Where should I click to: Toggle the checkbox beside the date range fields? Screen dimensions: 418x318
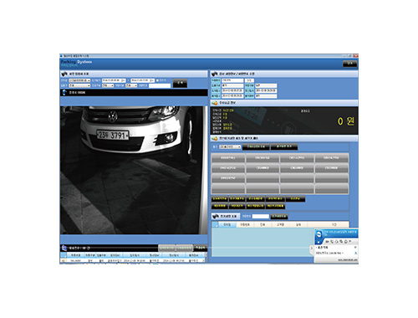click(x=157, y=80)
